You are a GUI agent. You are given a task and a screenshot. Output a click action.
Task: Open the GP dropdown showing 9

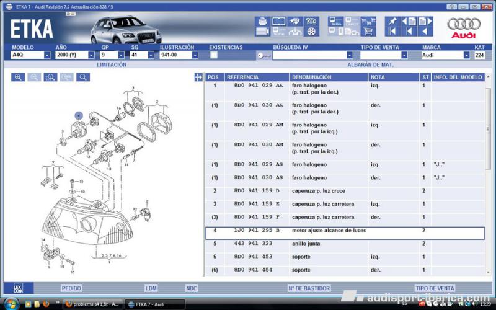pyautogui.click(x=121, y=55)
